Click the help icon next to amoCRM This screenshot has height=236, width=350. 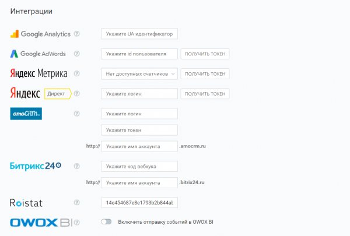(x=77, y=114)
